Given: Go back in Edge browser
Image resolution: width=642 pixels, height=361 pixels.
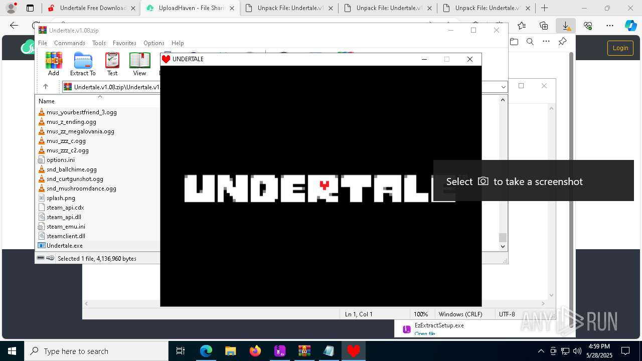Looking at the screenshot, I should tap(14, 26).
